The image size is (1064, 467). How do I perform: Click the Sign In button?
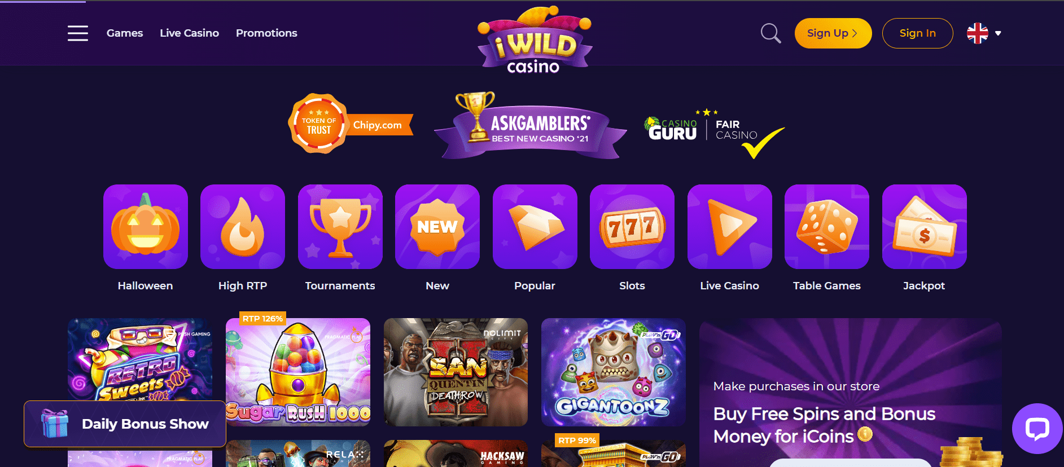918,33
